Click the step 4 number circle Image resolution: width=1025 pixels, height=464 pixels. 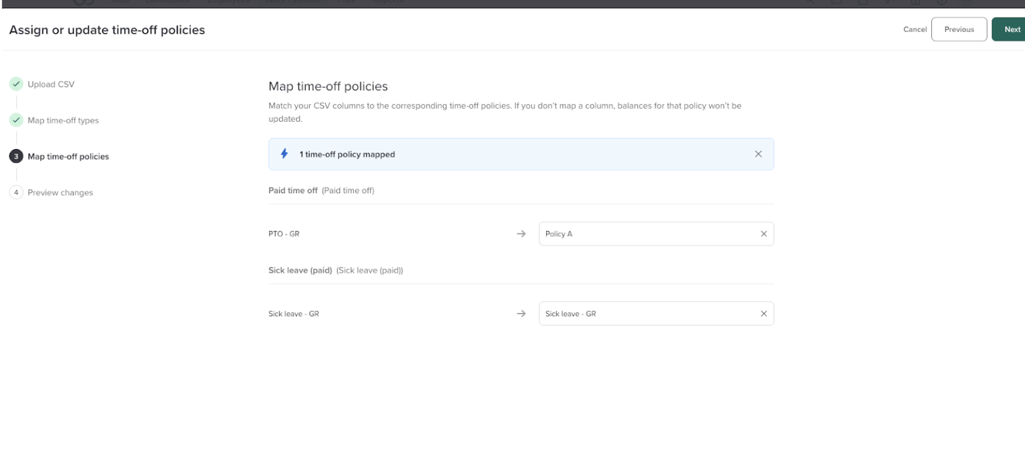16,193
